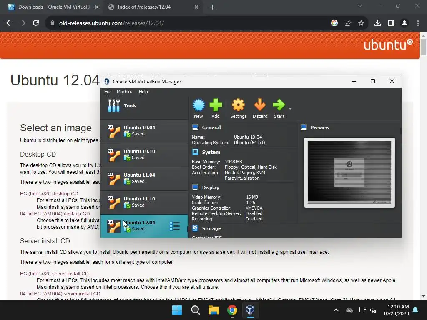Click the notification bell icon
This screenshot has width=427, height=320.
pos(416,310)
